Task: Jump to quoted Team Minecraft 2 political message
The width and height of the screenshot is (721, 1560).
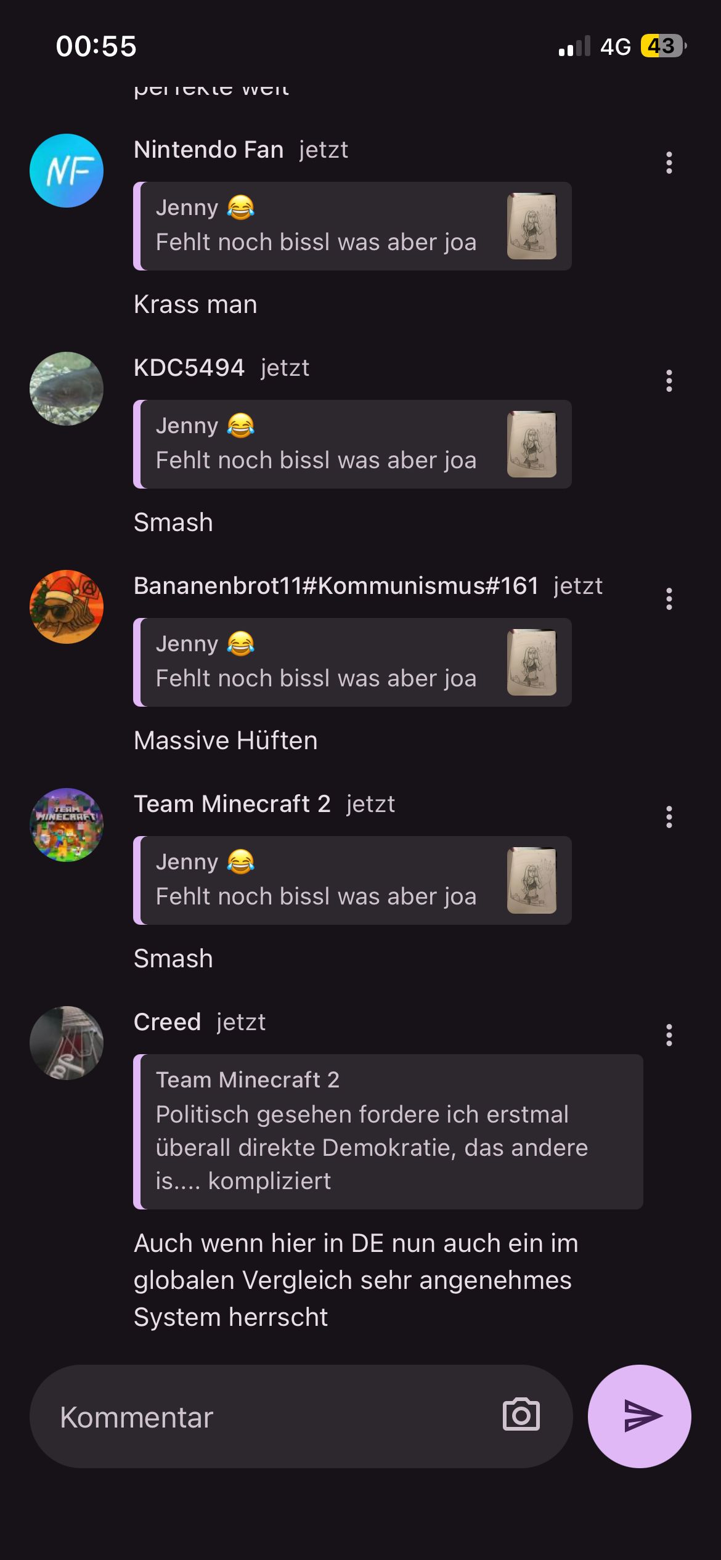Action: coord(388,1131)
